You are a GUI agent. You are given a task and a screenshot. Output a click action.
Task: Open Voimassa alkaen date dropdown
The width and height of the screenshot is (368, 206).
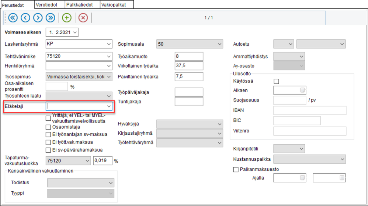(x=75, y=32)
